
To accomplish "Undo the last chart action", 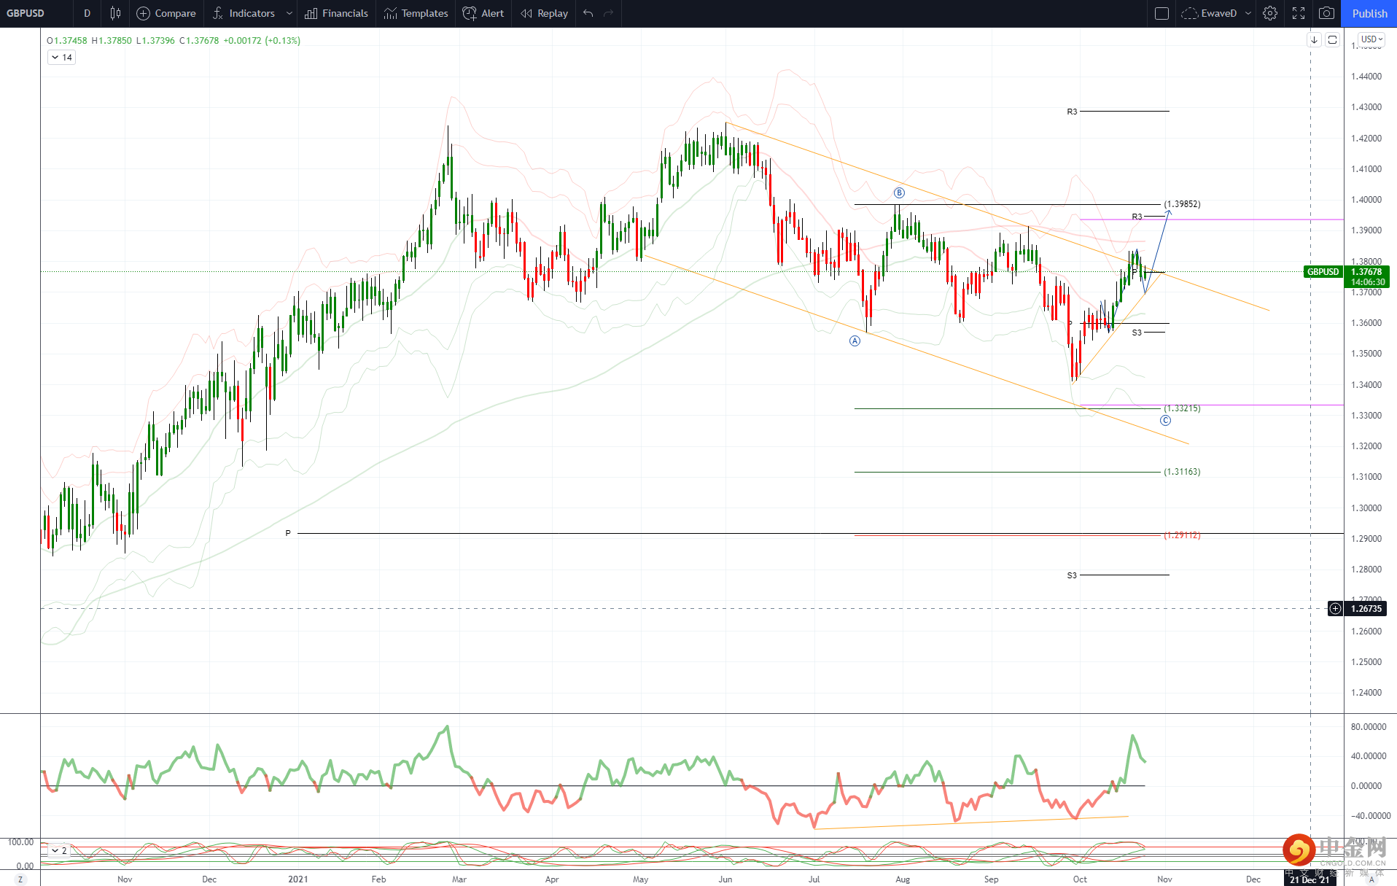I will point(588,13).
